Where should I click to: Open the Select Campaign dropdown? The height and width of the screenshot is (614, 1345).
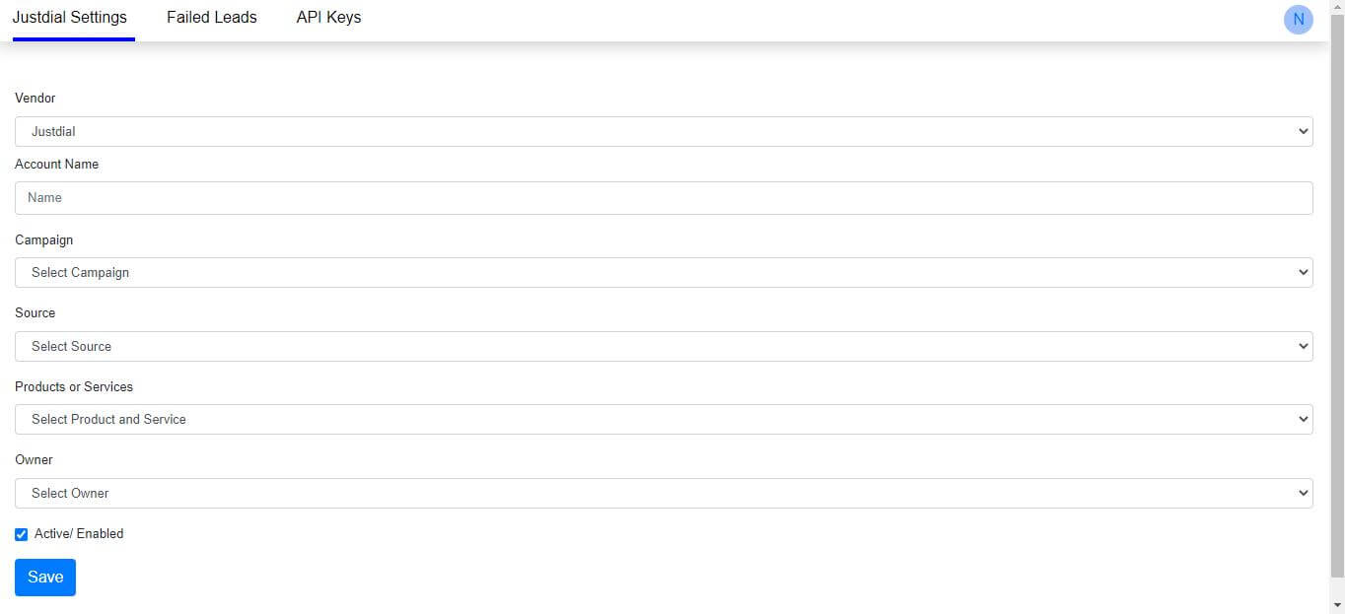(663, 272)
